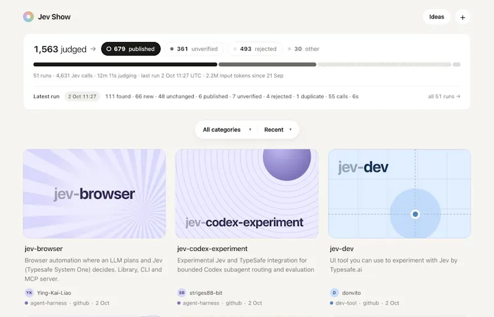494x317 pixels.
Task: Click the 1,563 judged heading
Action: click(60, 49)
